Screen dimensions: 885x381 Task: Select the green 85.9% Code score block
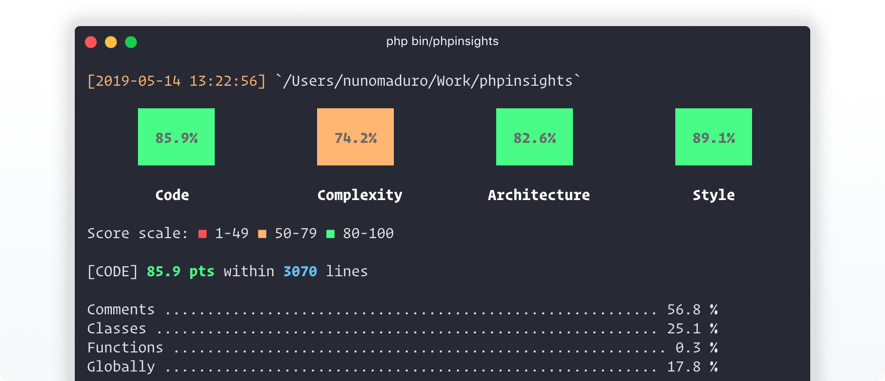(176, 136)
